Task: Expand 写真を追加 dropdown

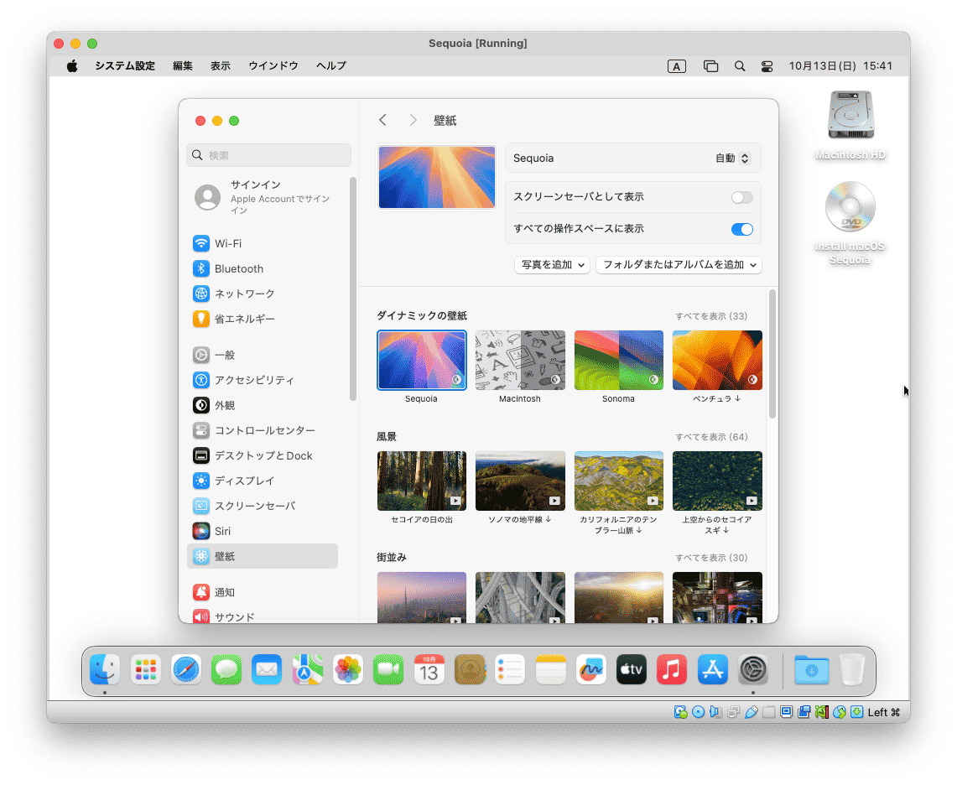Action: [x=553, y=264]
